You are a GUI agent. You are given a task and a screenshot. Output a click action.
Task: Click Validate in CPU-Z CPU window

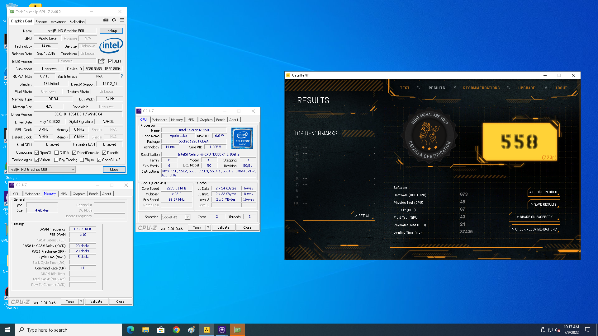coord(223,227)
